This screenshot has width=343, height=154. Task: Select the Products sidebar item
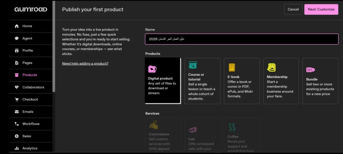pyautogui.click(x=31, y=75)
